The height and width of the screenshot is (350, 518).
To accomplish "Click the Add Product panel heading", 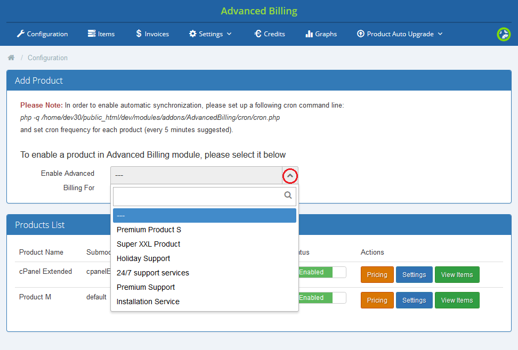I will click(39, 80).
